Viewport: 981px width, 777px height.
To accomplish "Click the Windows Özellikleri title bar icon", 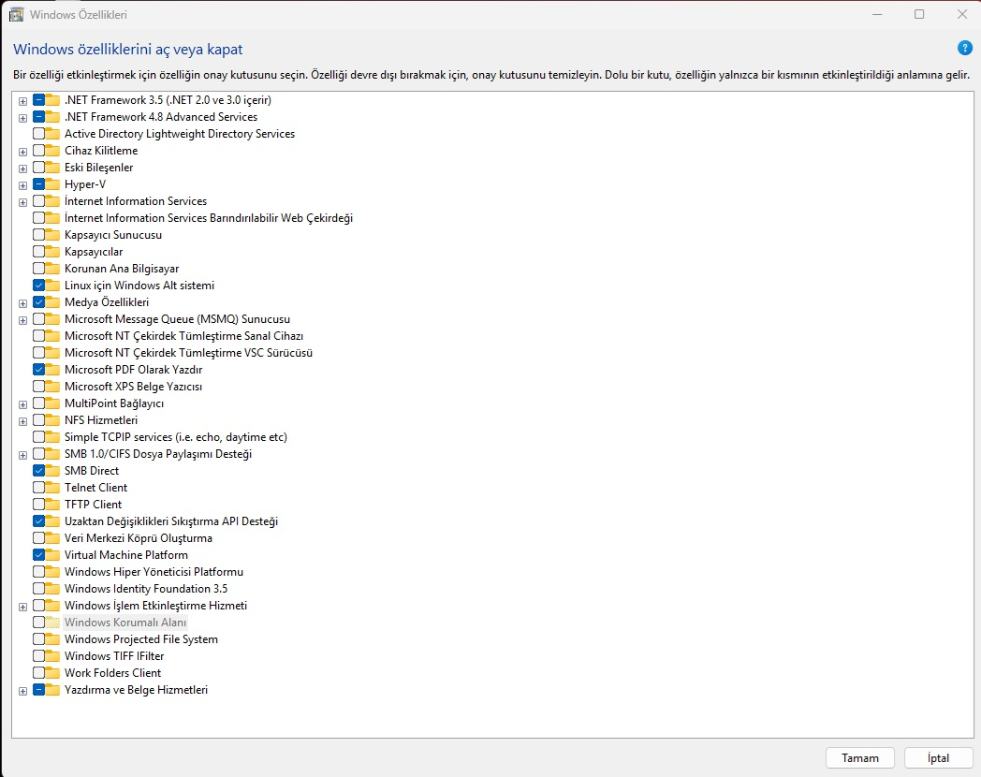I will tap(16, 14).
